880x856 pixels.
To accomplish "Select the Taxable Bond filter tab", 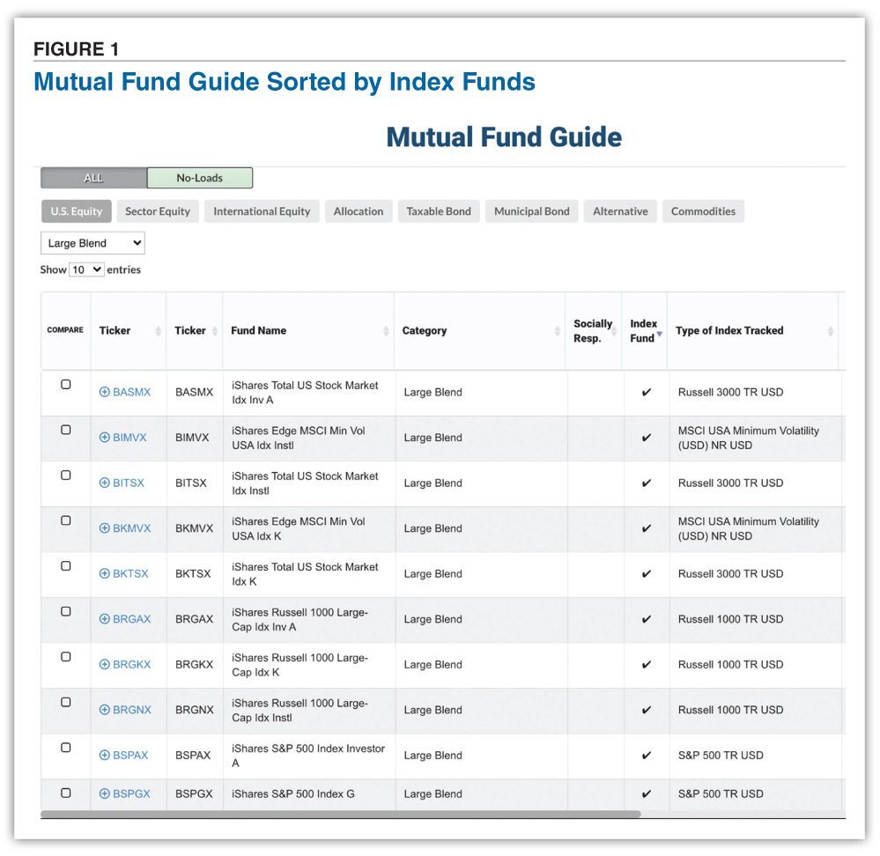I will click(x=438, y=210).
